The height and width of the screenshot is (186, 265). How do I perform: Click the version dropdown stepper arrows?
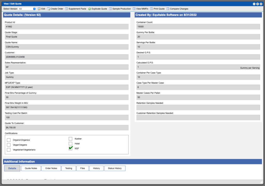tap(34, 9)
